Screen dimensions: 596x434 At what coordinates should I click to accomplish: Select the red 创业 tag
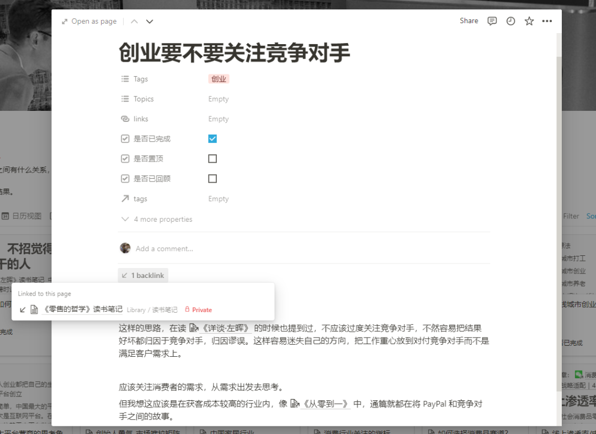[219, 79]
